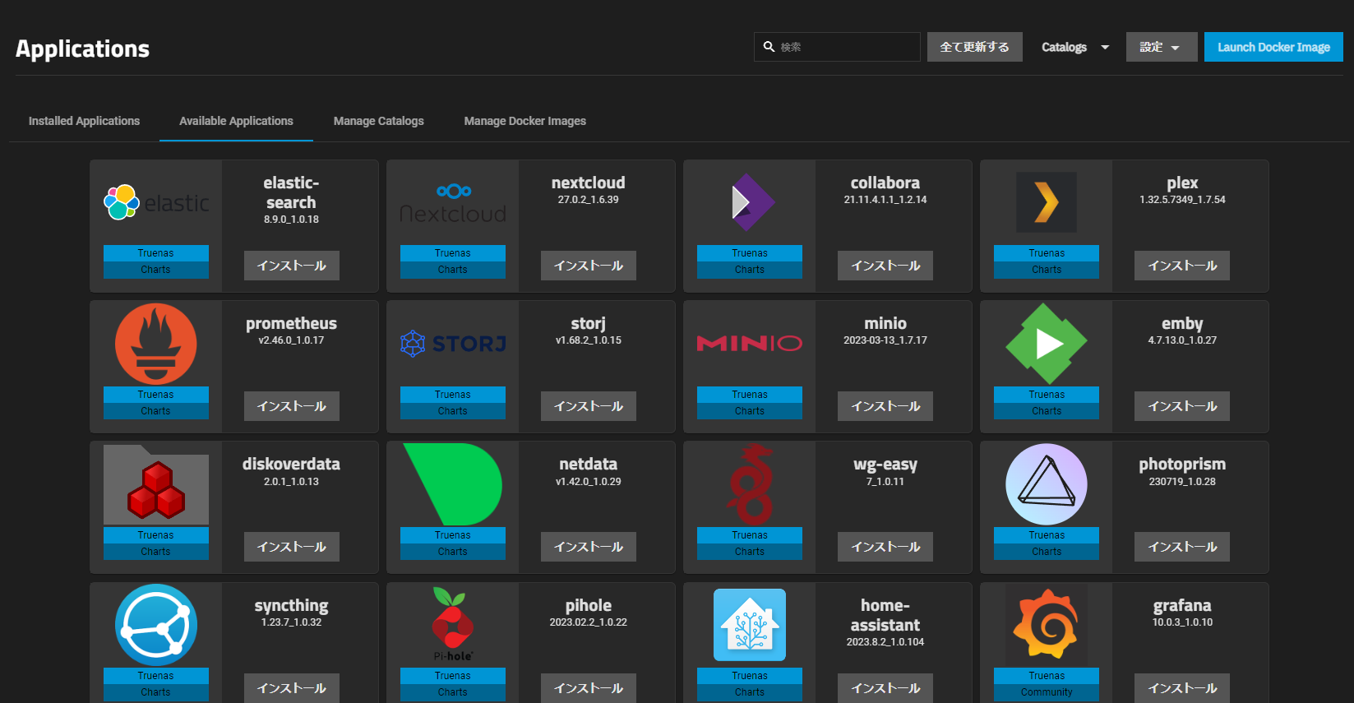Click the Netdata green logo icon
The width and height of the screenshot is (1354, 703).
click(x=452, y=484)
